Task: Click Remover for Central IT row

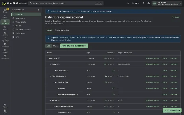Action: click(174, 58)
